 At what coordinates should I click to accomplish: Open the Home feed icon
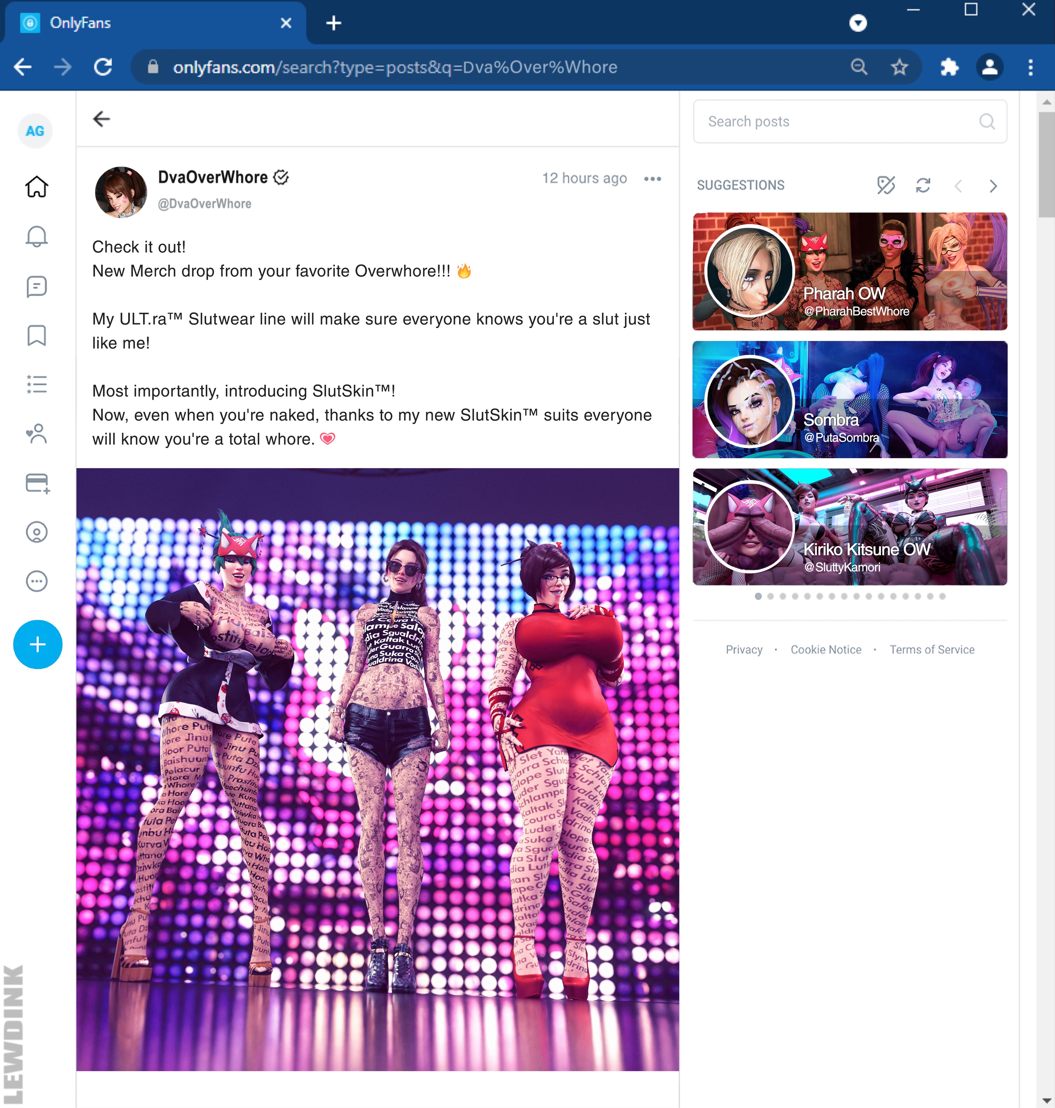coord(37,187)
